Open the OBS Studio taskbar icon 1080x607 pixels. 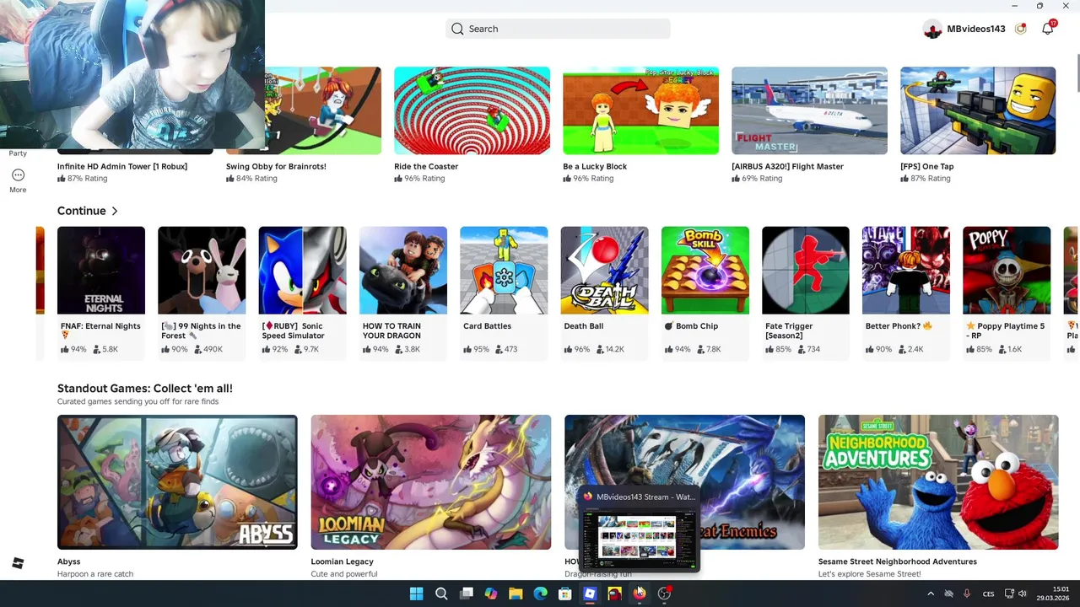(664, 594)
